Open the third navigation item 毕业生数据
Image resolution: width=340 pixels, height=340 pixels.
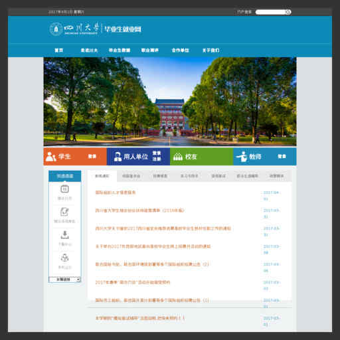pyautogui.click(x=120, y=50)
